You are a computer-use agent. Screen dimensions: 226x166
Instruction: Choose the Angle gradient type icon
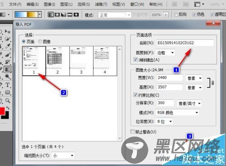pyautogui.click(x=63, y=14)
